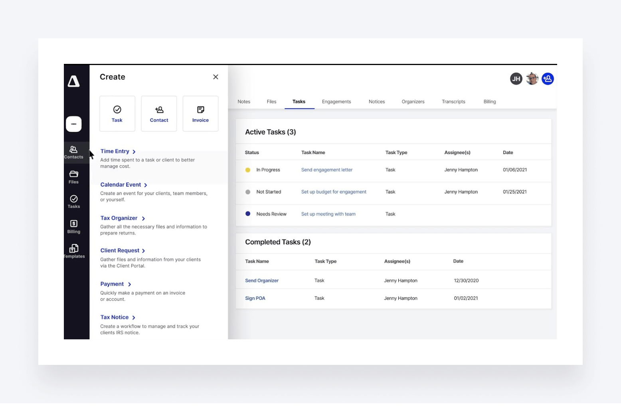Image resolution: width=621 pixels, height=408 pixels.
Task: Close the Create panel
Action: (216, 77)
